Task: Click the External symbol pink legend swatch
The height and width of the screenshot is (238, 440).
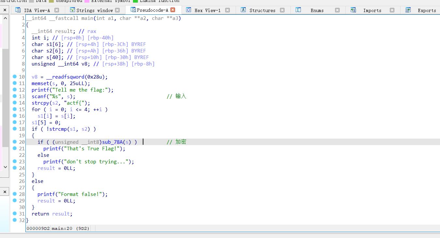Action: click(87, 1)
